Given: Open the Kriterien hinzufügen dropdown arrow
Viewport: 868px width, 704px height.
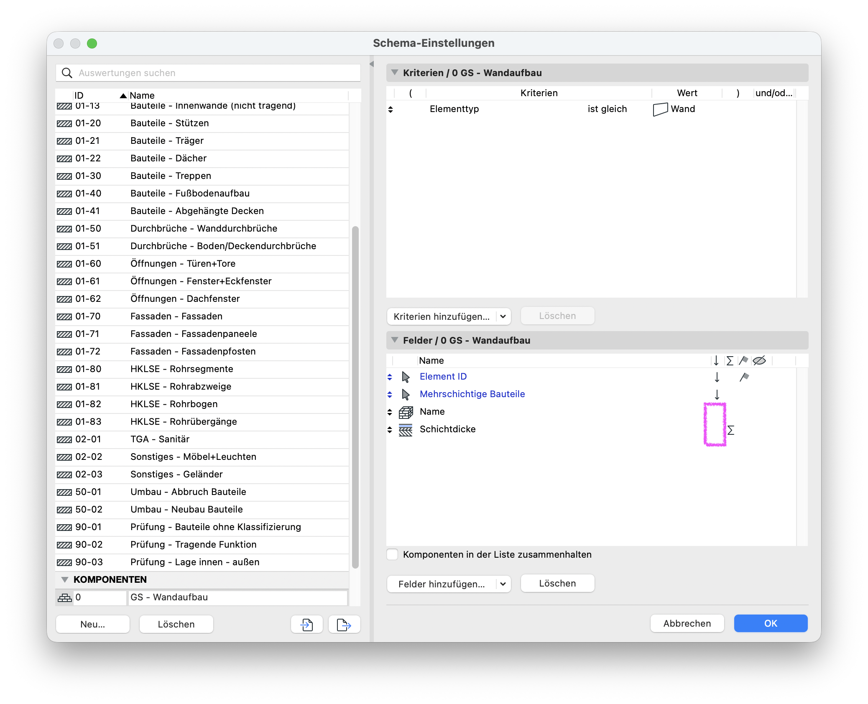Looking at the screenshot, I should tap(503, 316).
